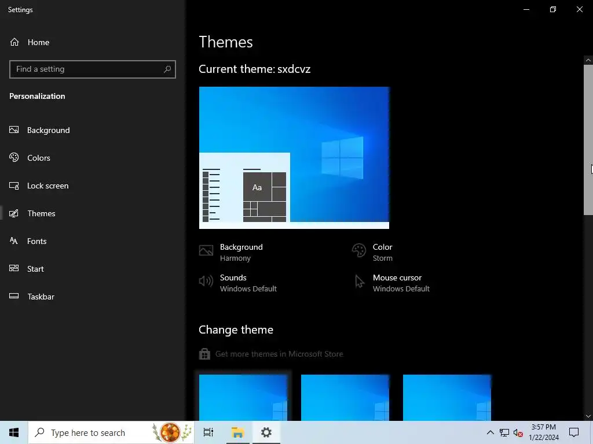Click the Find a setting search box

pyautogui.click(x=93, y=69)
